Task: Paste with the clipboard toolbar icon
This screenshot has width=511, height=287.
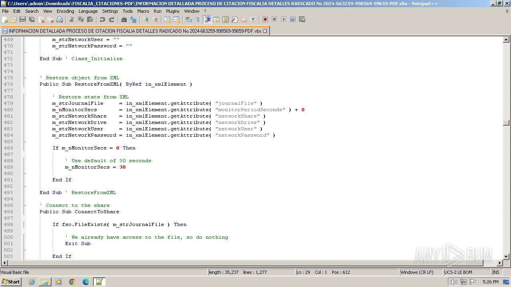Action: [x=90, y=20]
